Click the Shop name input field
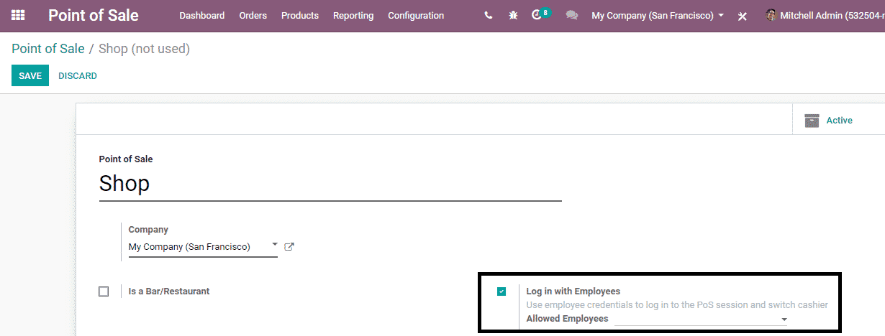Viewport: 885px width, 336px height. coord(330,184)
